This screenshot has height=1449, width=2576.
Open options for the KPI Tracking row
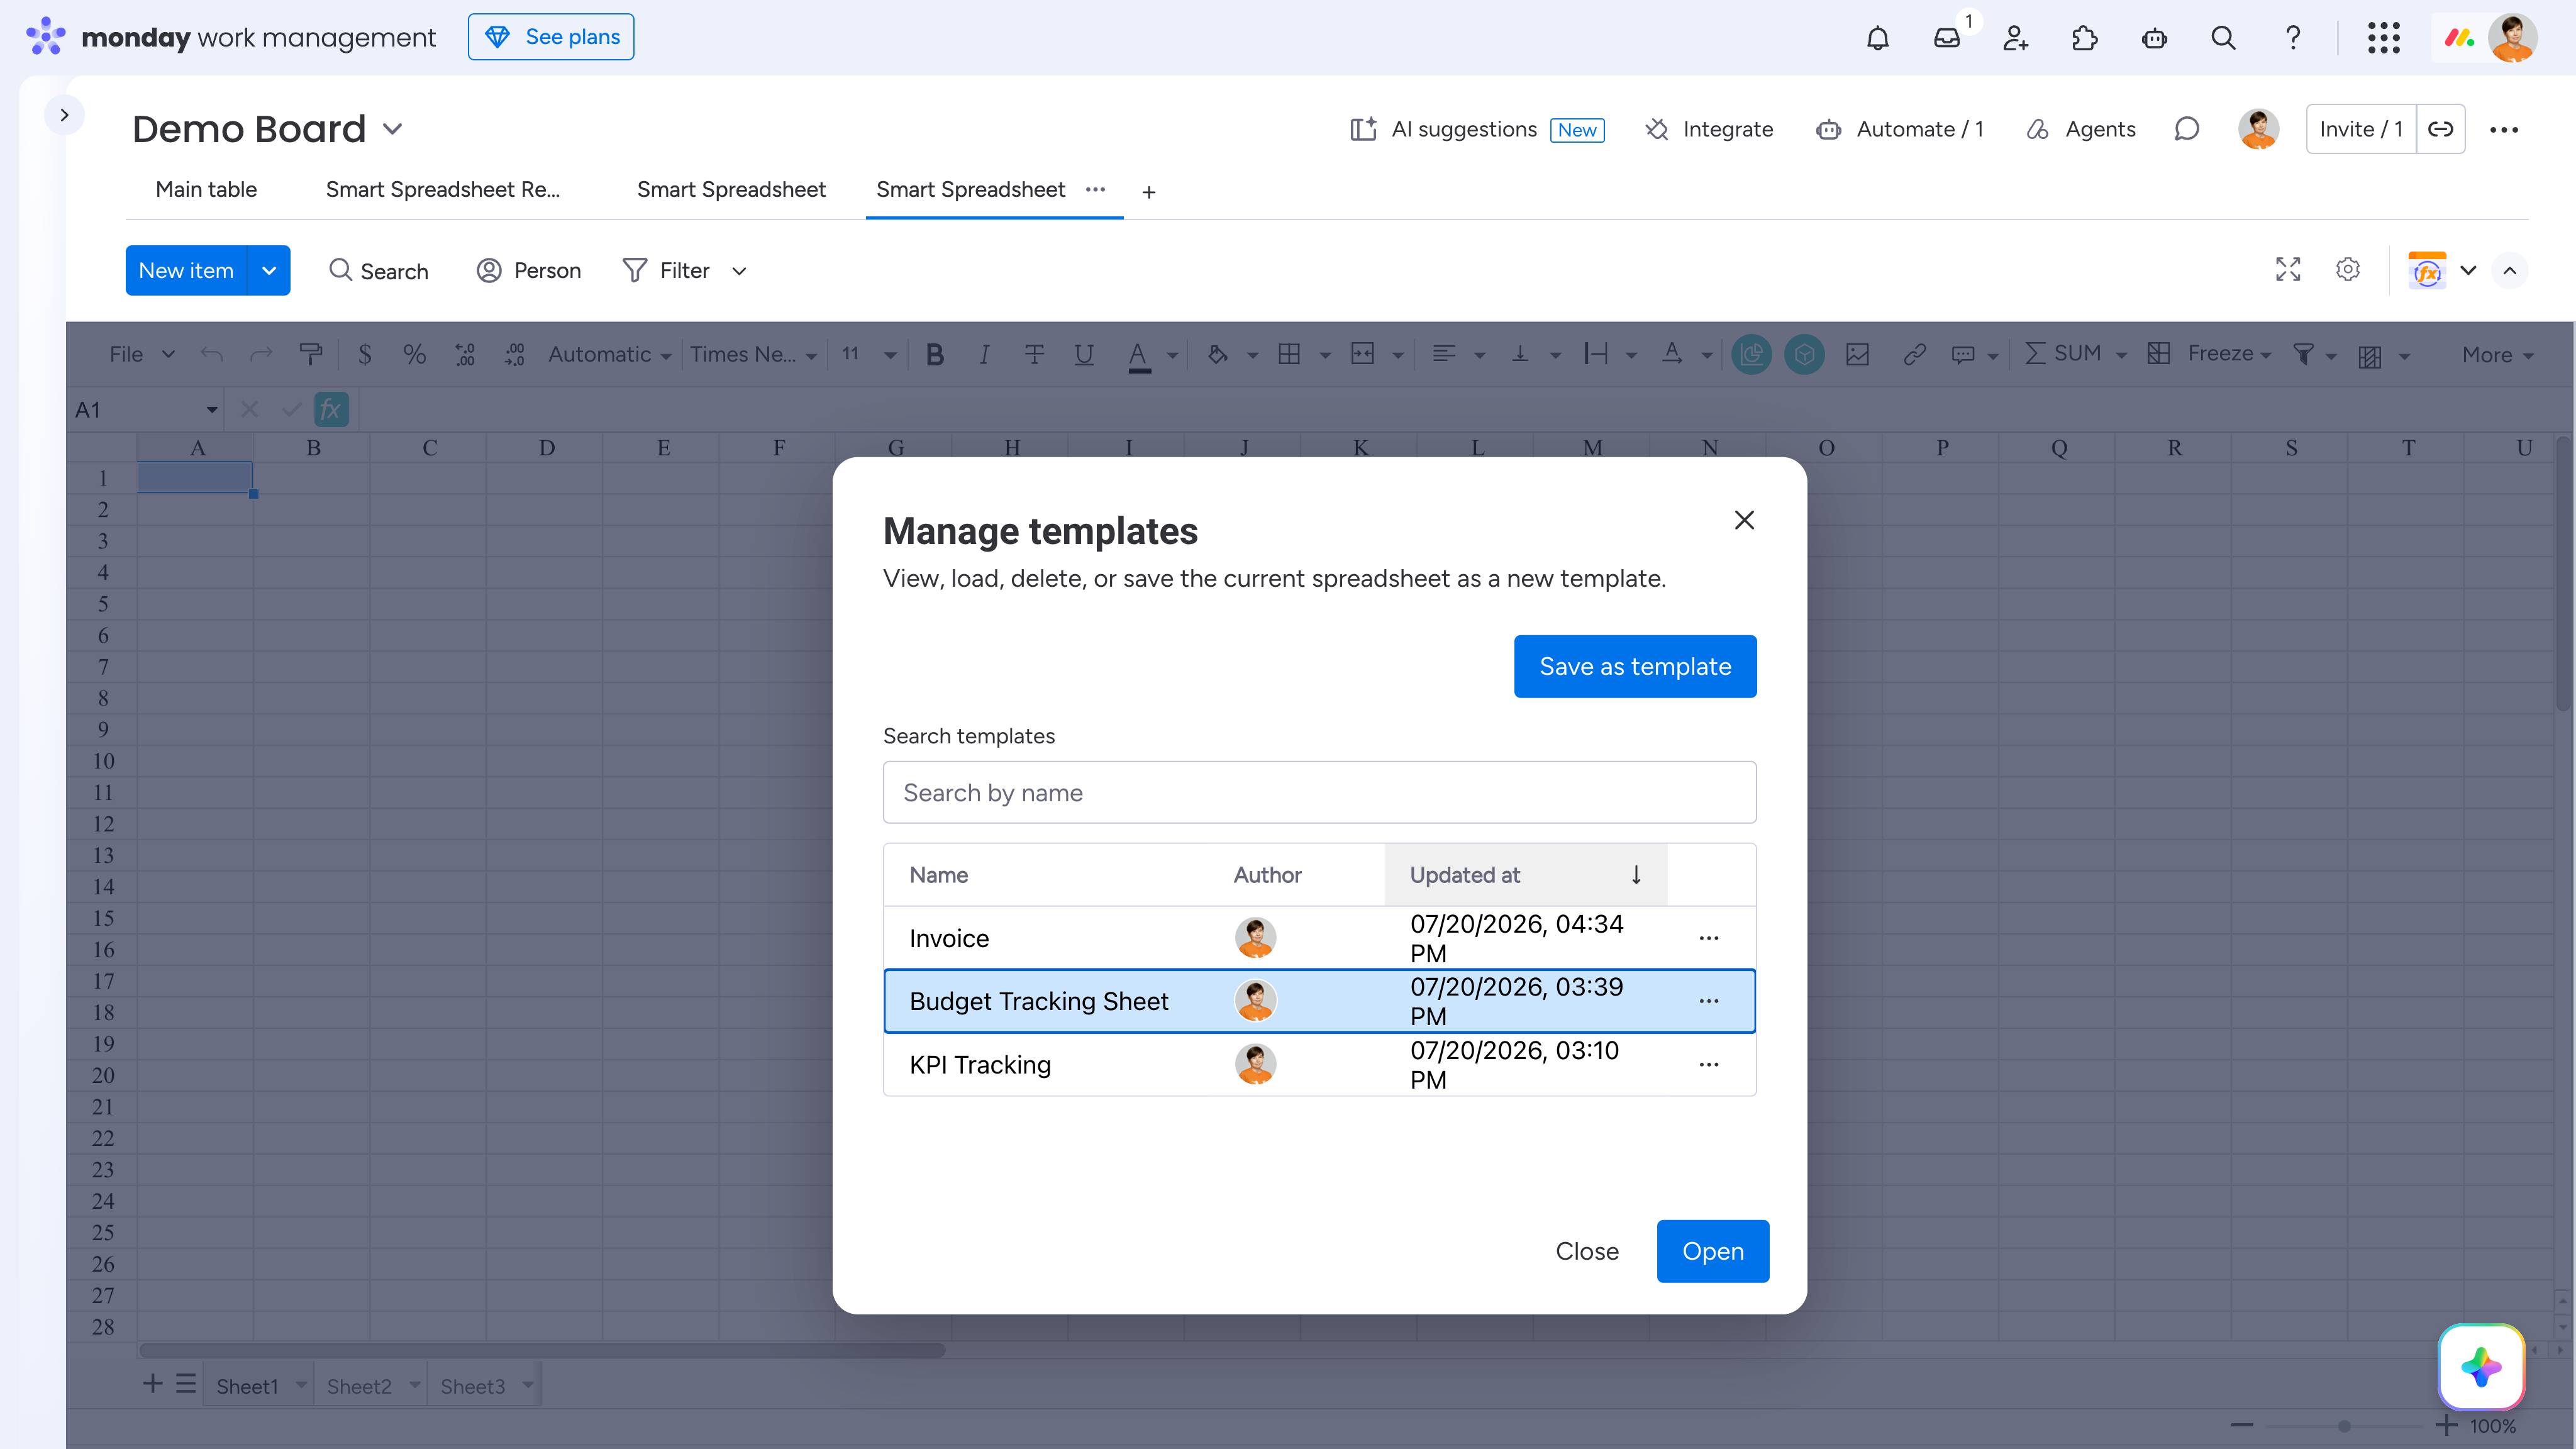point(1709,1064)
